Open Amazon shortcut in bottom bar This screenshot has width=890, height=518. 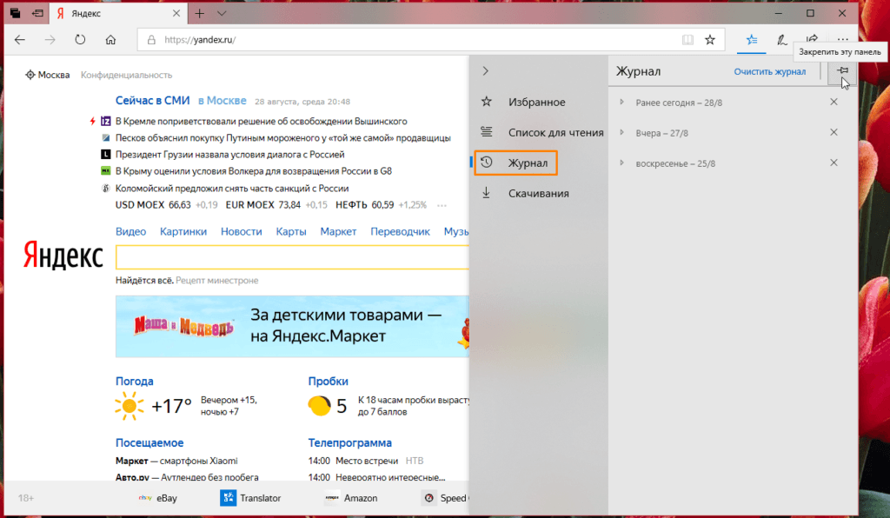click(351, 498)
